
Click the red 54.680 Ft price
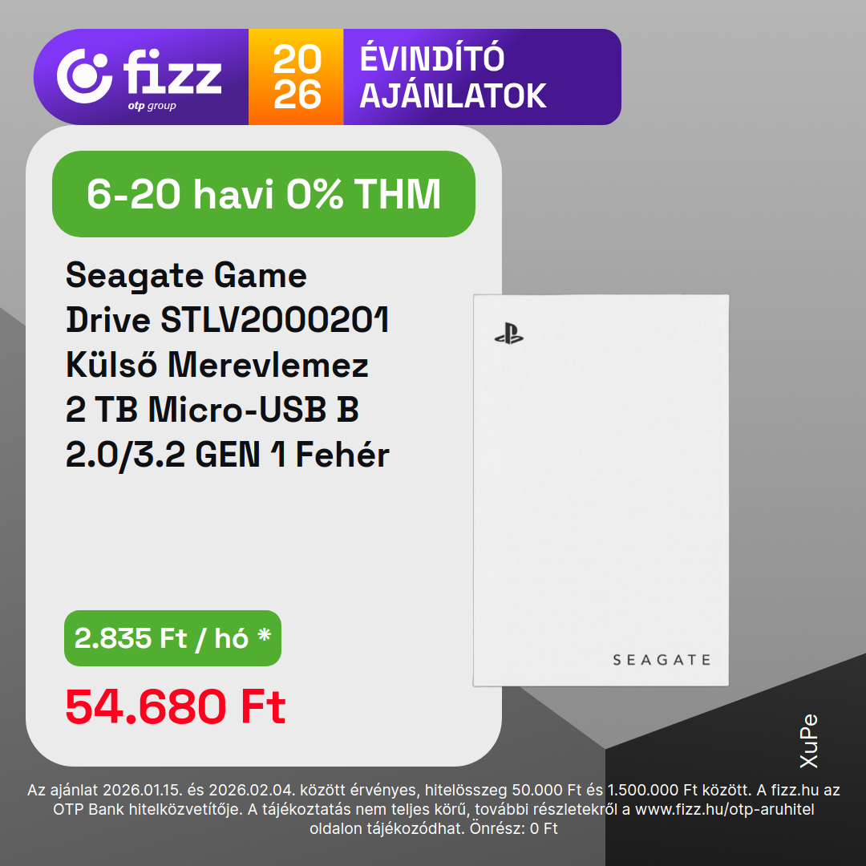[176, 707]
